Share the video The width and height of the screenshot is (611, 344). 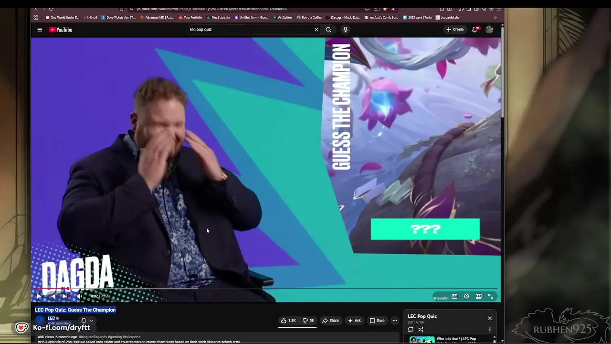[x=330, y=321]
